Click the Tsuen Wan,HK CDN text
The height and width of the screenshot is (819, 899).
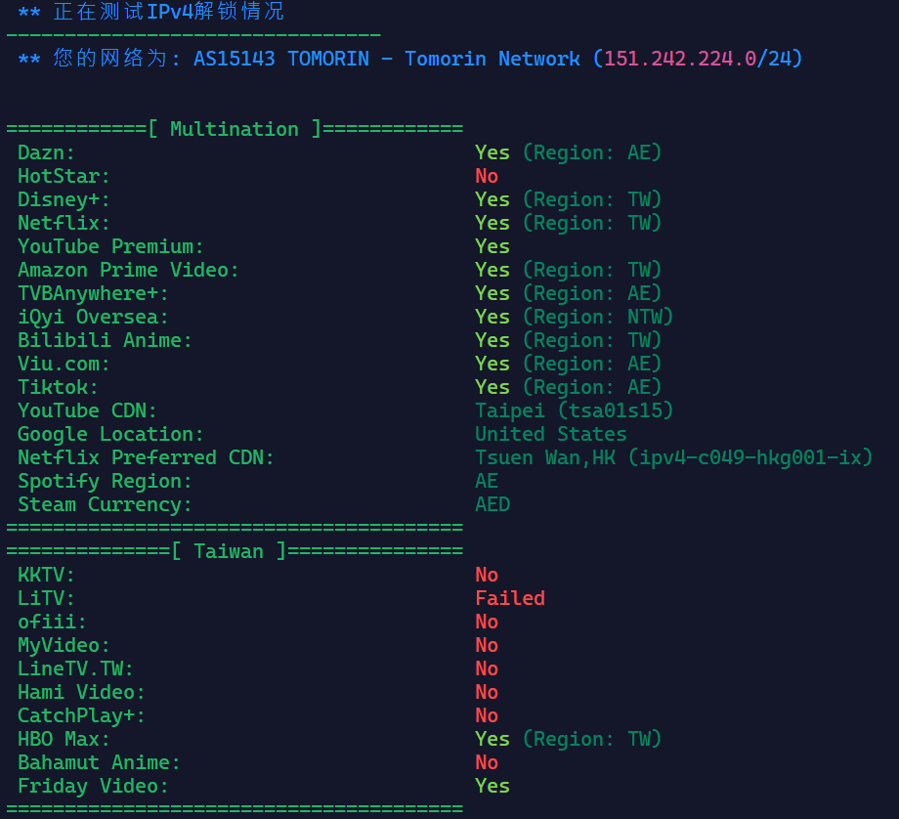tap(545, 457)
